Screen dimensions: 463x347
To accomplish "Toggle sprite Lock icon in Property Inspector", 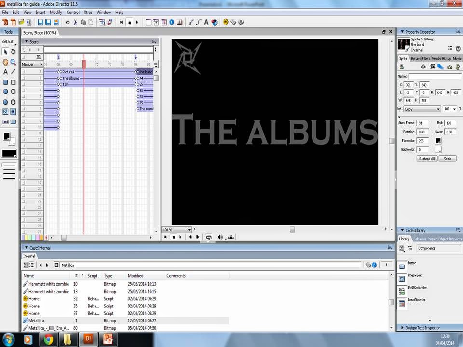I will [x=402, y=67].
